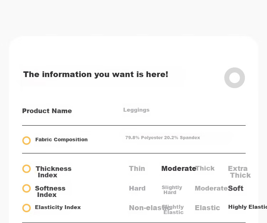
Task: Choose the Slightly Hard softness option
Action: tap(172, 190)
